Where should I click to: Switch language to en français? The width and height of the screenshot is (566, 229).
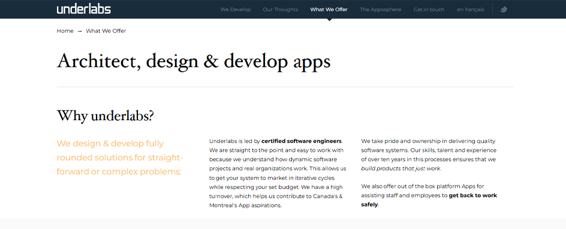[470, 10]
